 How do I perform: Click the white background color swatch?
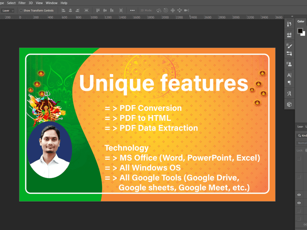(x=303, y=34)
